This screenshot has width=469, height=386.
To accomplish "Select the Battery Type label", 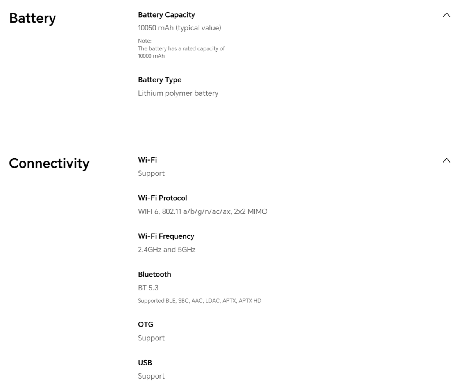I will [159, 80].
